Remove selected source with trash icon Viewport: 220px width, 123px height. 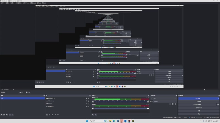coord(50,115)
